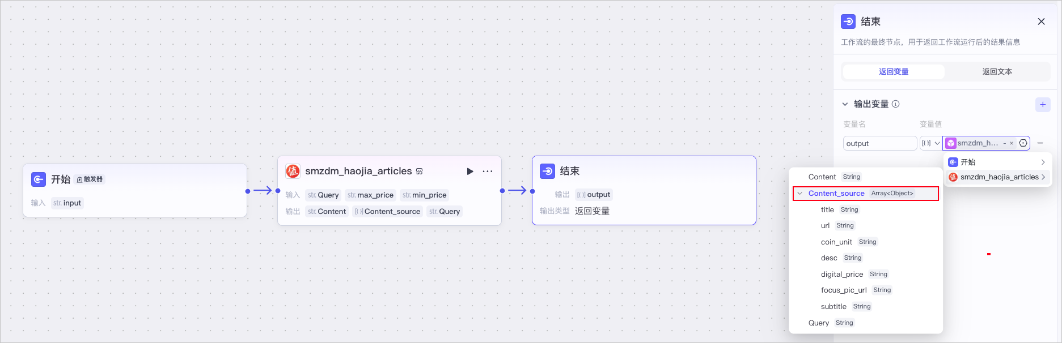Collapse the 输出变量 section
Image resolution: width=1062 pixels, height=343 pixels.
(845, 104)
